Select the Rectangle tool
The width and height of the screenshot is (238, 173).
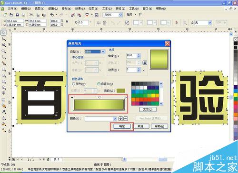(x=3, y=70)
